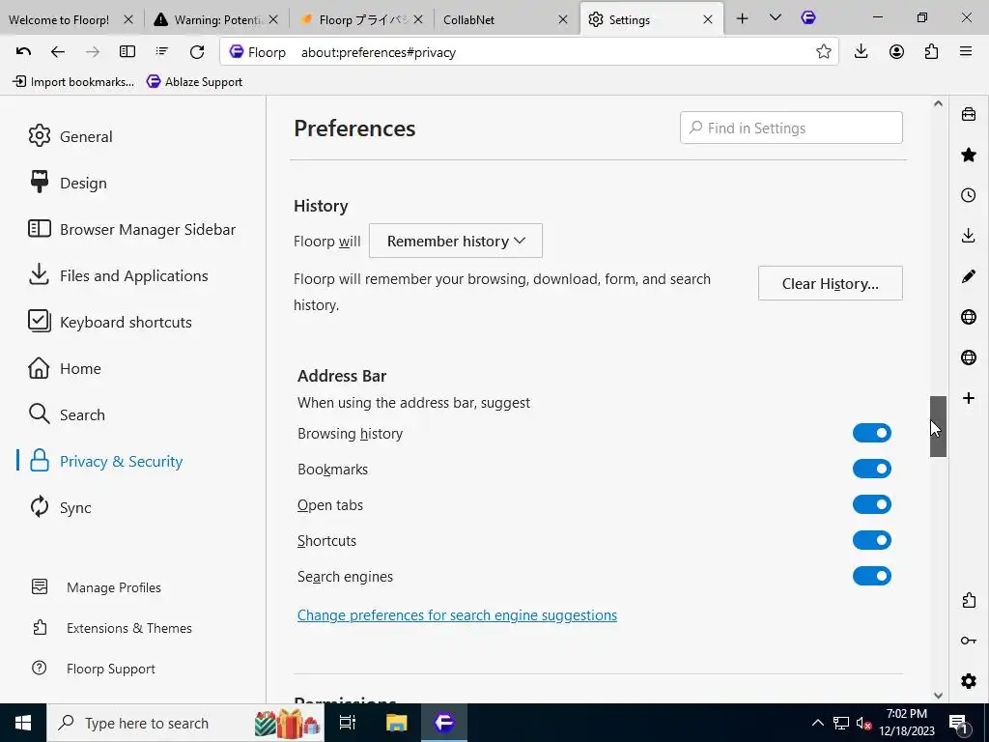Viewport: 989px width, 742px height.
Task: Open the Remember history dropdown
Action: (x=456, y=241)
